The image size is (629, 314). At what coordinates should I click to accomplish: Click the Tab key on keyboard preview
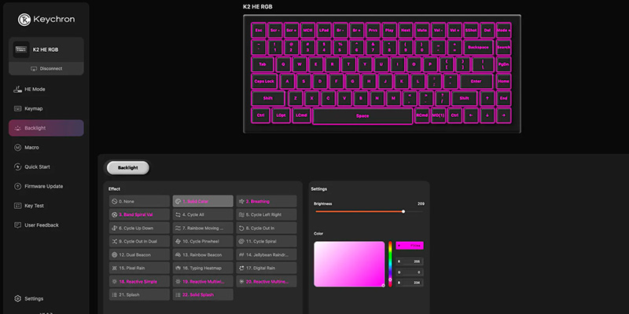coord(263,64)
